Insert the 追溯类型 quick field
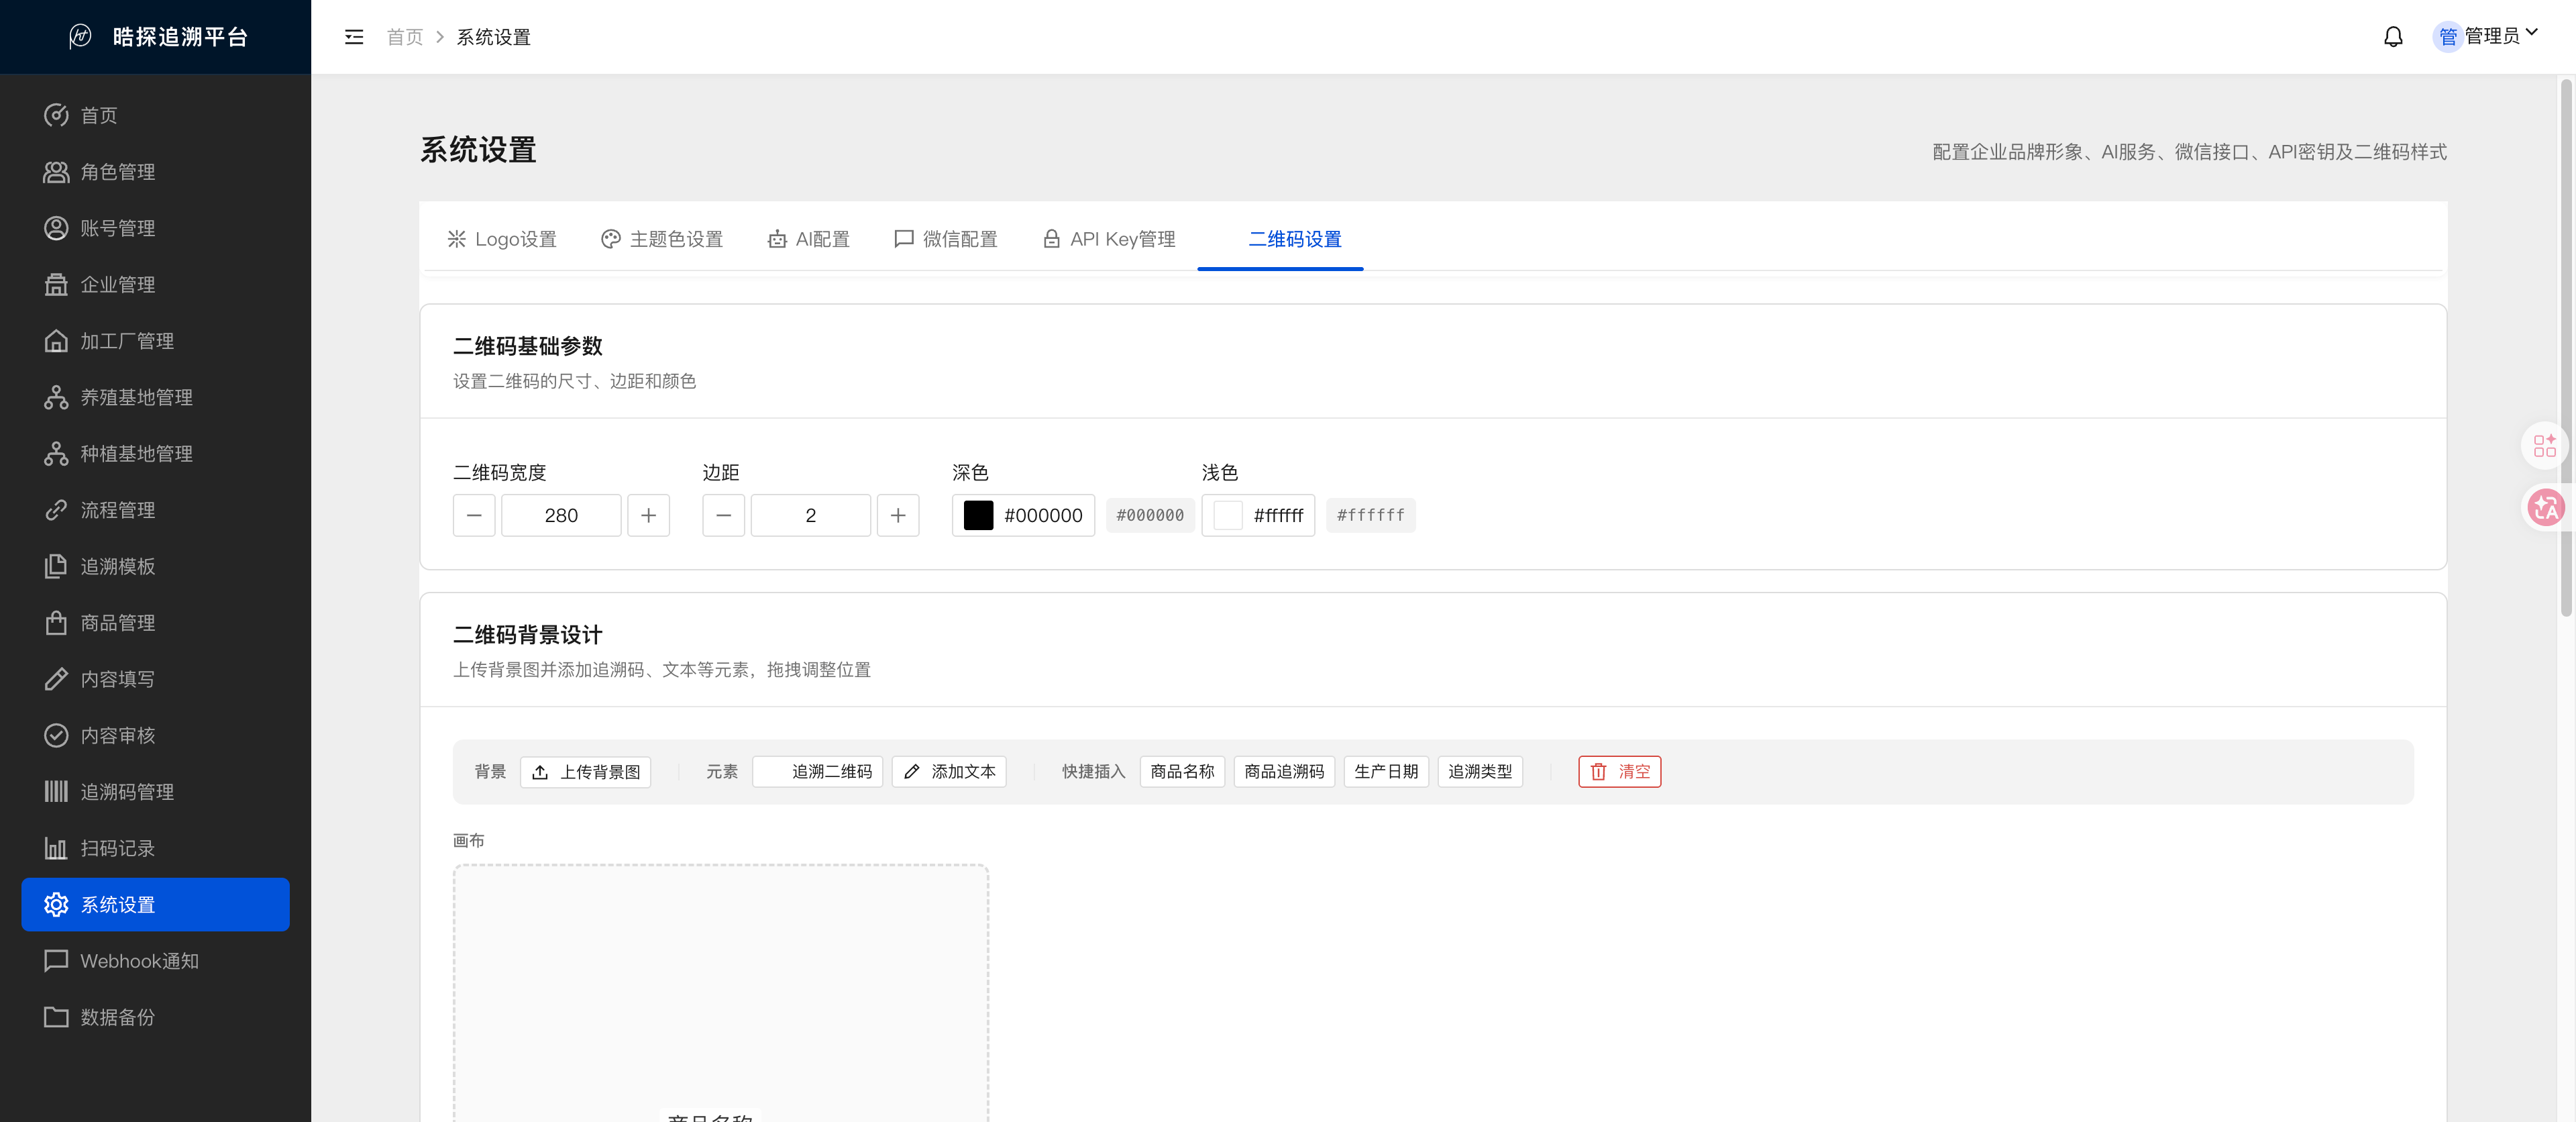Image resolution: width=2576 pixels, height=1122 pixels. (x=1480, y=772)
